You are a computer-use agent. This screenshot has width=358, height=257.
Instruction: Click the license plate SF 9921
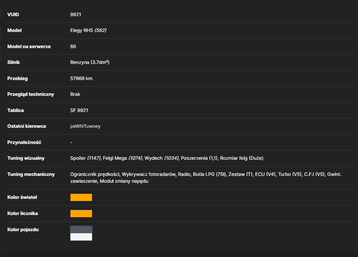pyautogui.click(x=79, y=110)
